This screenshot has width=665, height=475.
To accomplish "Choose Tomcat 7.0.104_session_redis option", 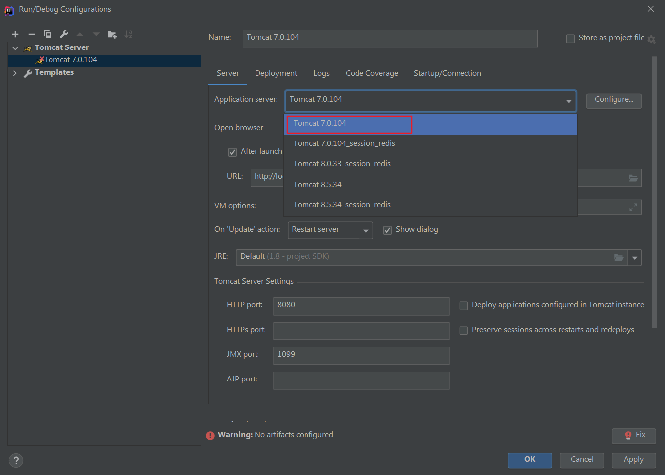I will (x=430, y=143).
